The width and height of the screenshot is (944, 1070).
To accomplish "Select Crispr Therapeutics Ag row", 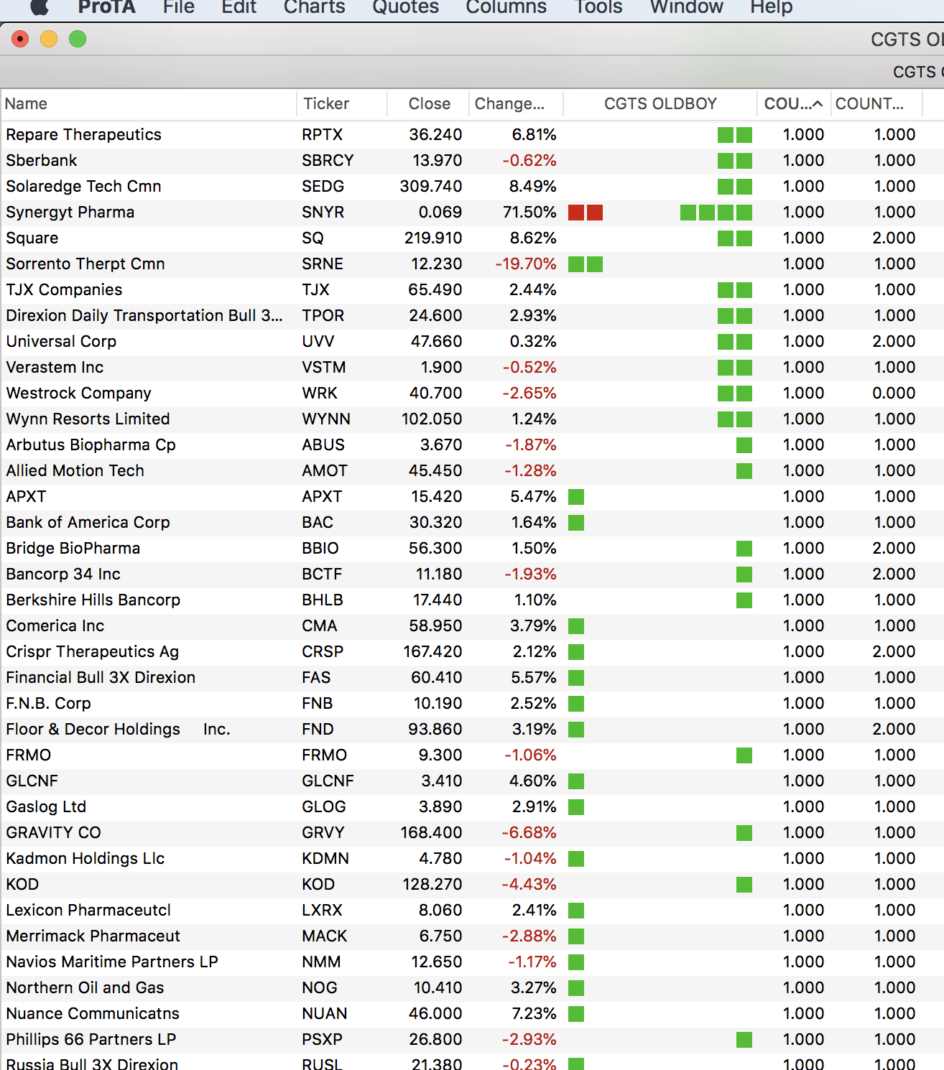I will [x=472, y=652].
